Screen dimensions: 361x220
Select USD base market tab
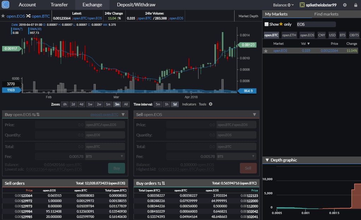point(332,35)
